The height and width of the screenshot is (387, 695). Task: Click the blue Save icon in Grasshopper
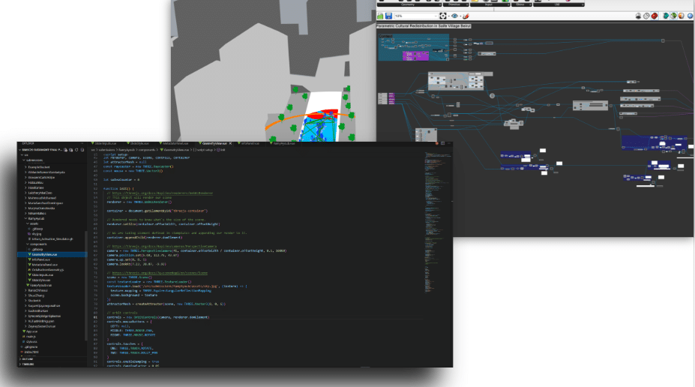pos(388,16)
